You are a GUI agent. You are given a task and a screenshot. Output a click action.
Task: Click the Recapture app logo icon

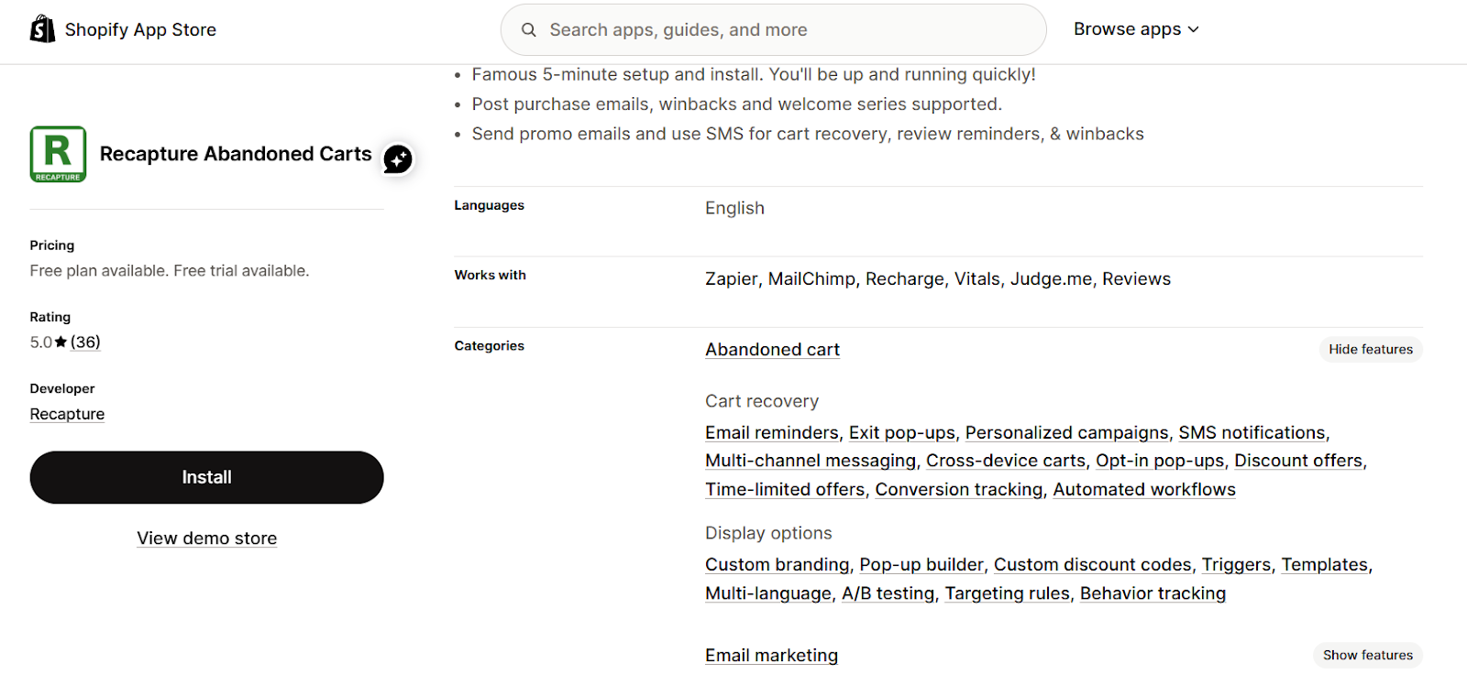58,154
